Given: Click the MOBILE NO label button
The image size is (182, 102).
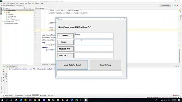Looking at the screenshot, I should click(x=65, y=49).
